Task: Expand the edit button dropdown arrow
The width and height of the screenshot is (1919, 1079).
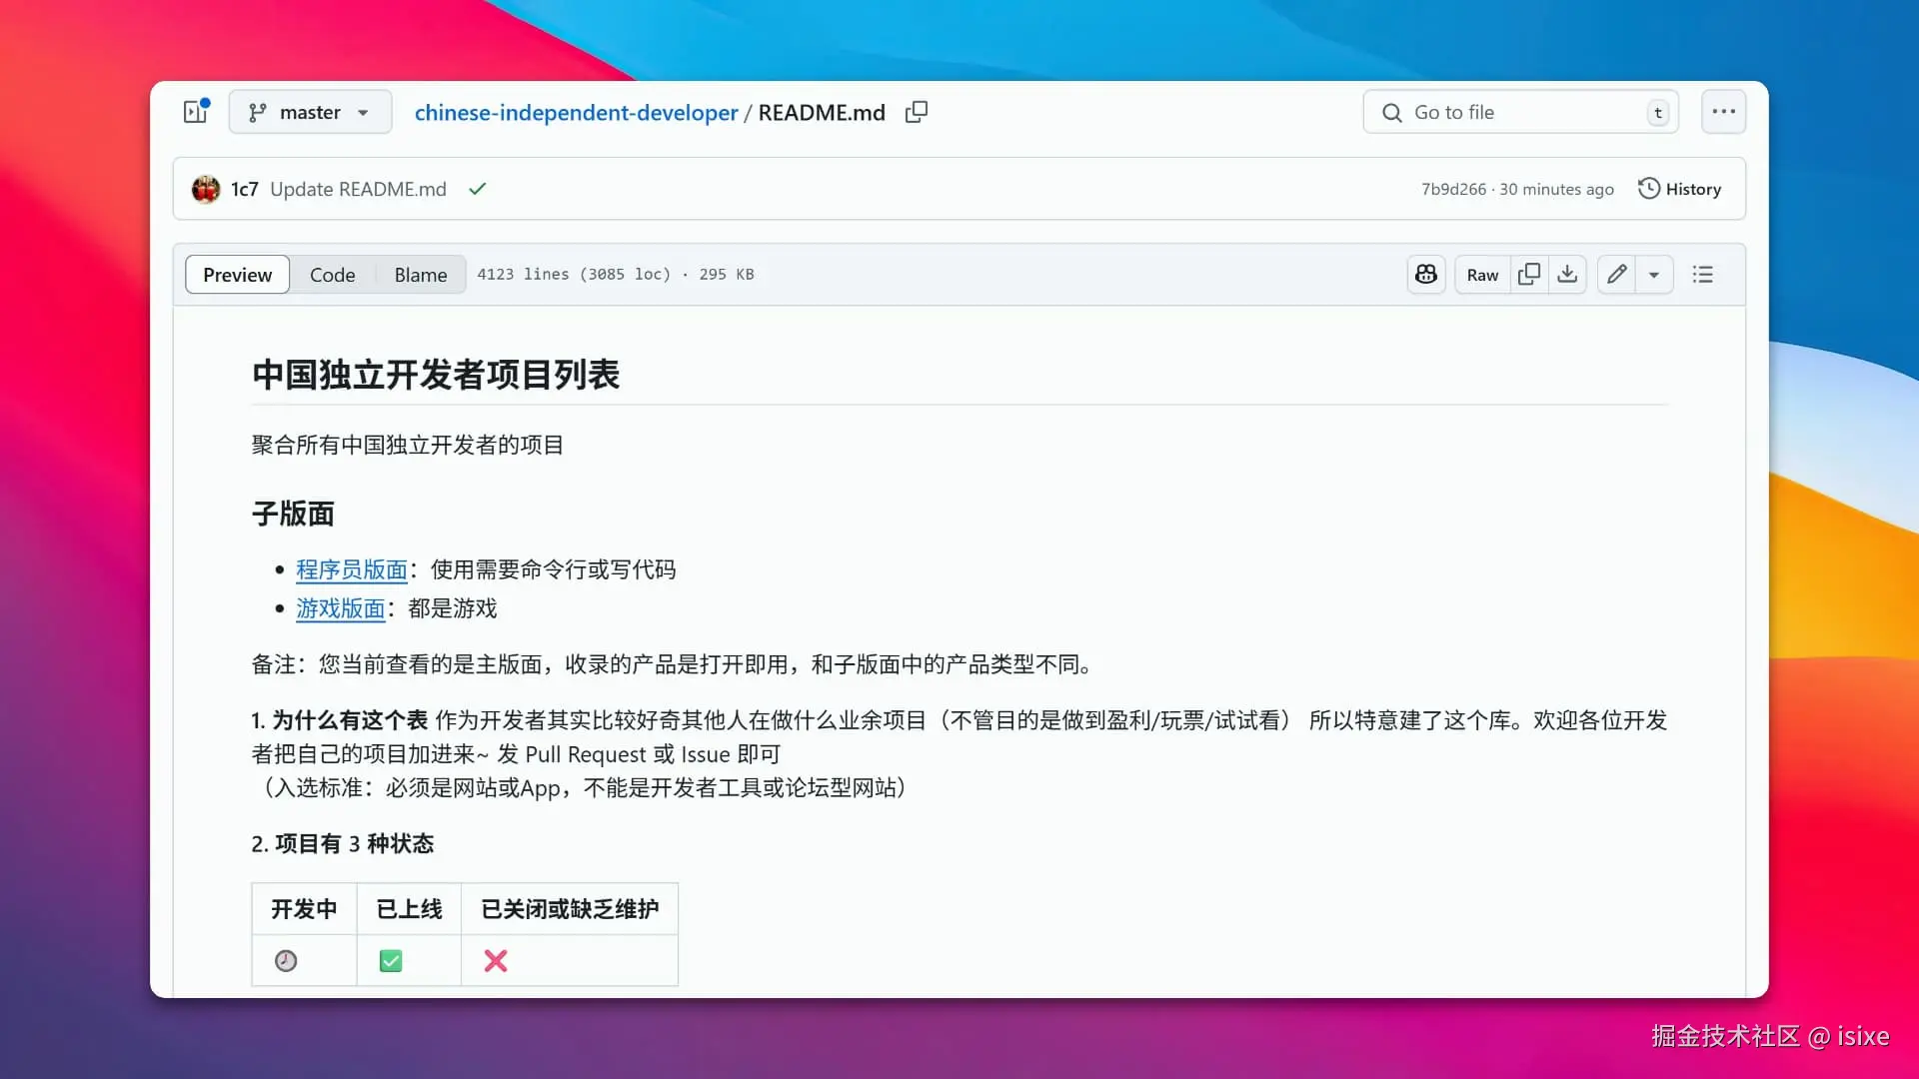Action: point(1655,274)
